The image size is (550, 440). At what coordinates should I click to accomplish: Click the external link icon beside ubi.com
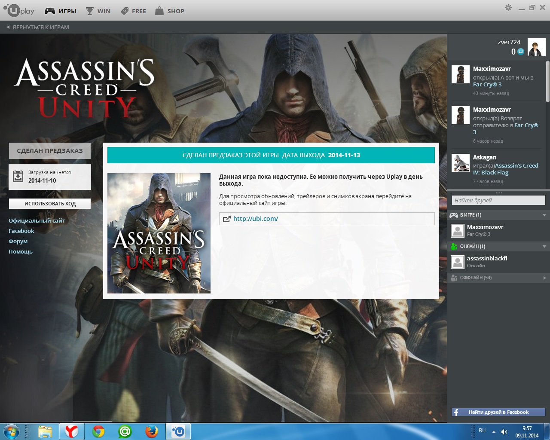coord(226,219)
